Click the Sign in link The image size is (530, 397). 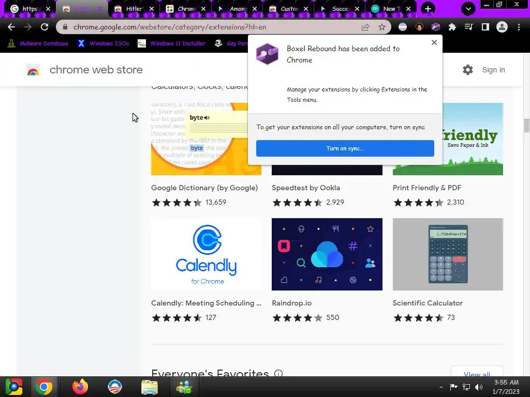[x=493, y=70]
